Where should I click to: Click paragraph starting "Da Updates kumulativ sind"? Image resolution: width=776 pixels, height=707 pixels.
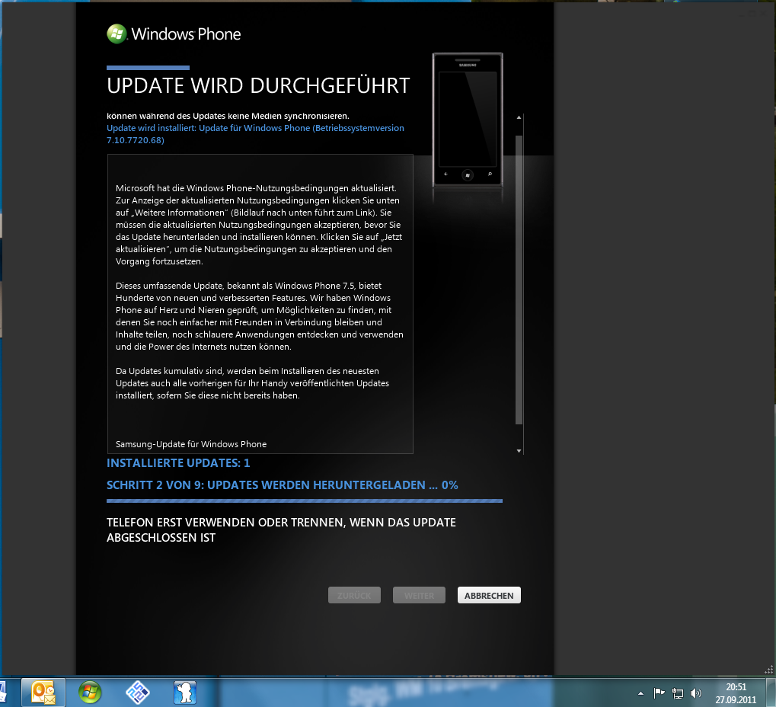pos(252,383)
